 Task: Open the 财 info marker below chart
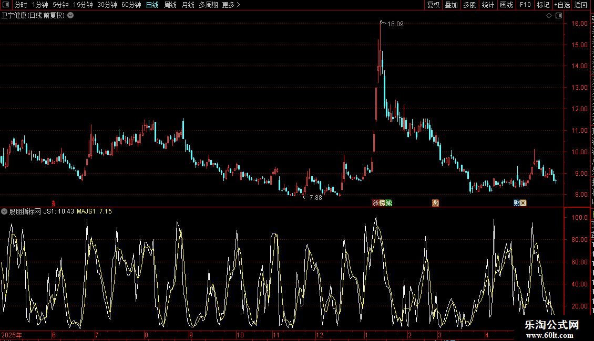pos(517,203)
